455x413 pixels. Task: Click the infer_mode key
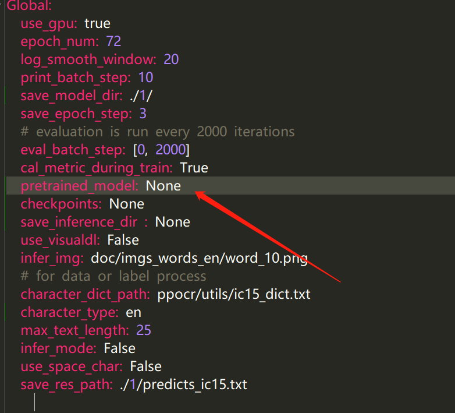[x=58, y=348]
